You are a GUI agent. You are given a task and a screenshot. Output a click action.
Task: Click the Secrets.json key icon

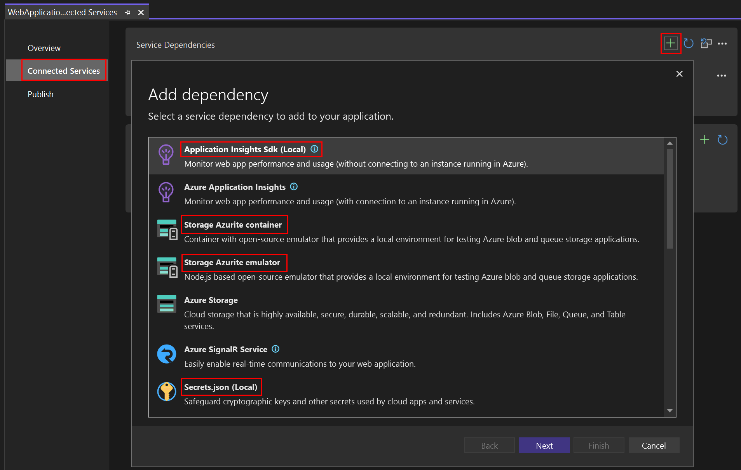click(x=166, y=392)
